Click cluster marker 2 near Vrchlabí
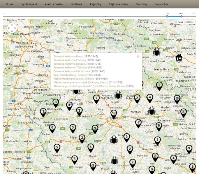 click(x=159, y=86)
